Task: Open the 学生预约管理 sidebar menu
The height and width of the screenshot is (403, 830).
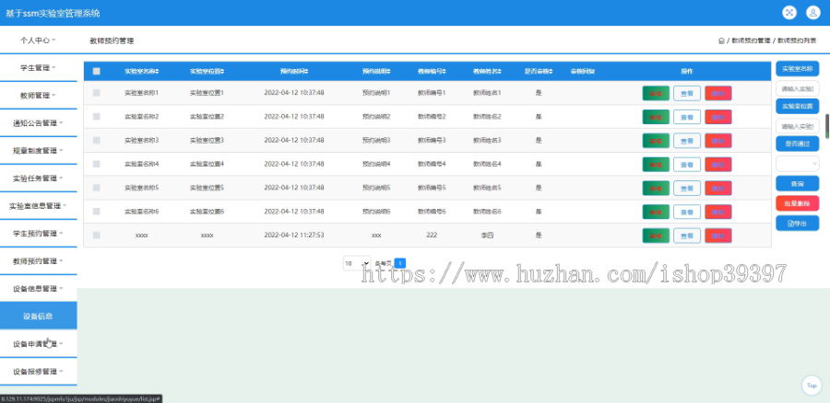Action: [38, 234]
